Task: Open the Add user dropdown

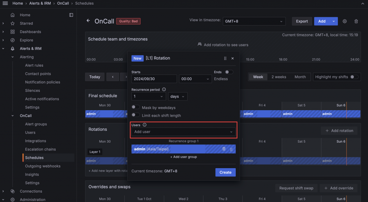Action: [x=183, y=132]
